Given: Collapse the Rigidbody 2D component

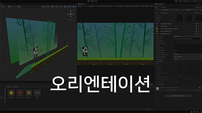Looking at the screenshot, I should point(155,34).
